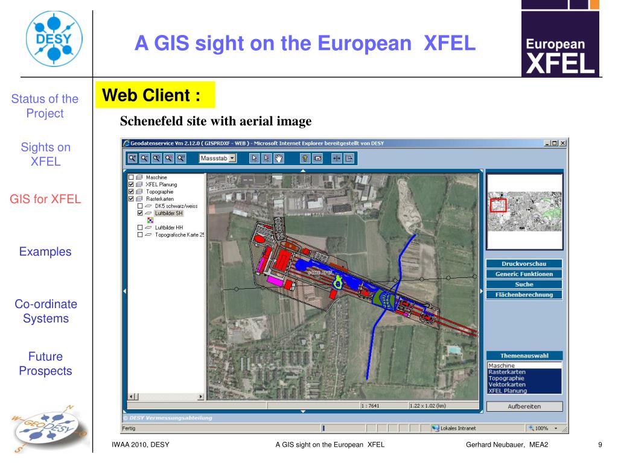The height and width of the screenshot is (463, 618).
Task: Click the Luftbilder SH legend color icon
Action: pos(150,221)
